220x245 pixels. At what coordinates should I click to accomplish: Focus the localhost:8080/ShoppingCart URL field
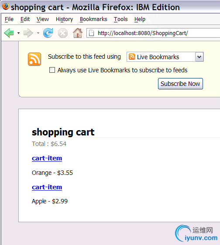tap(153, 33)
